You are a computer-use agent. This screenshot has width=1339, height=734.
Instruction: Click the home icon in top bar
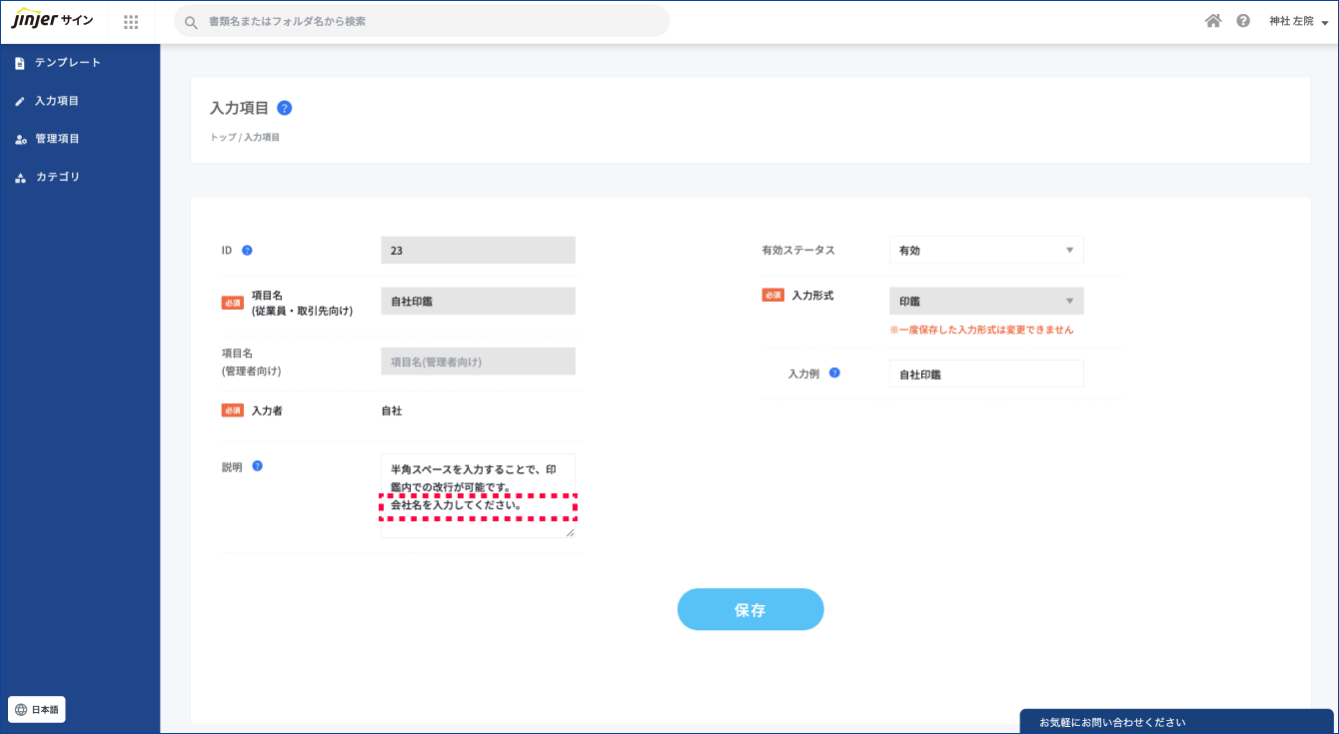(1213, 21)
